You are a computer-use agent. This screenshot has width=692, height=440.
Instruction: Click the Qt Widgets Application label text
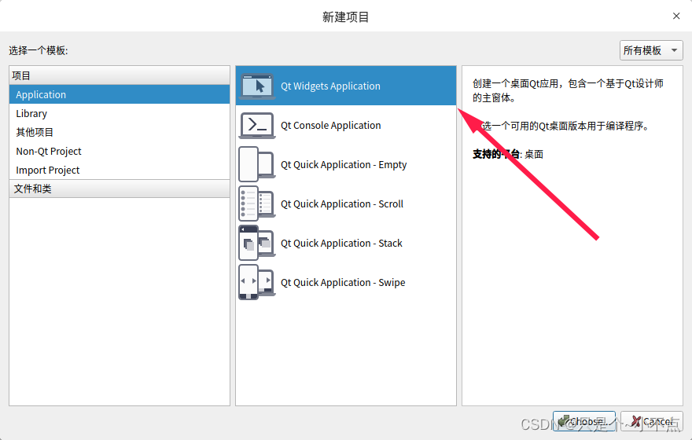330,86
